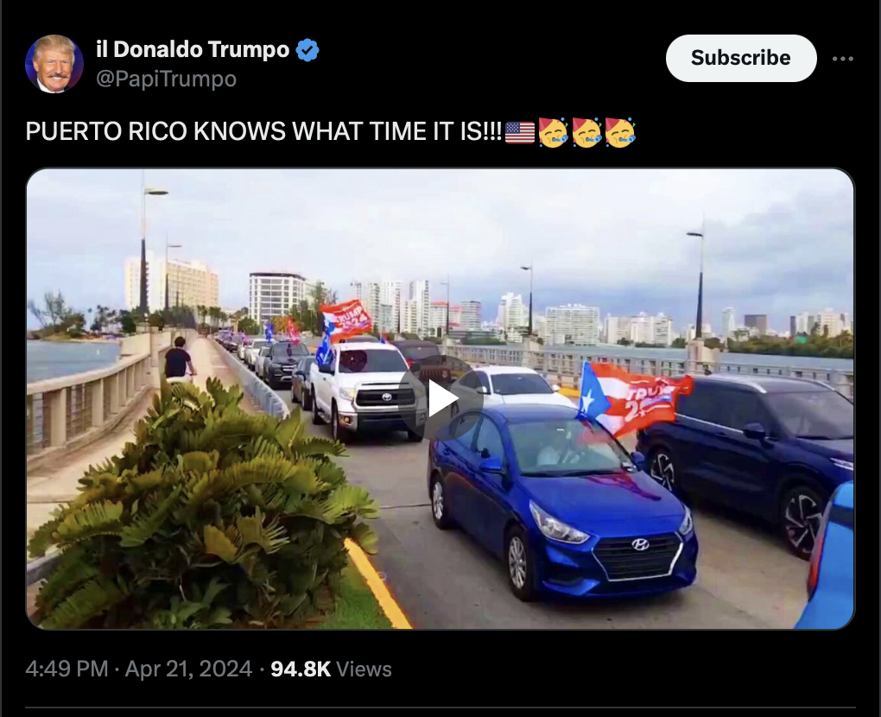
Task: Click the last party face emoji
Action: pyautogui.click(x=620, y=133)
